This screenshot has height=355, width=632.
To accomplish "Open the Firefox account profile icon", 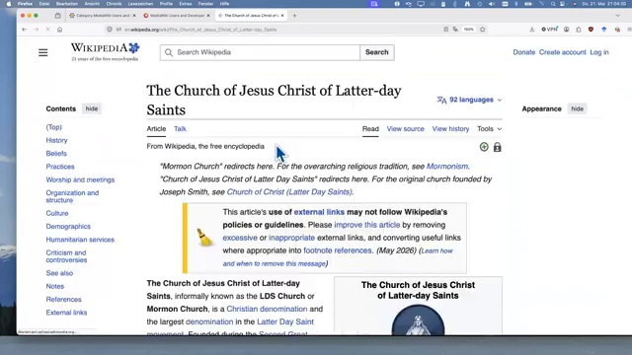I will click(566, 30).
